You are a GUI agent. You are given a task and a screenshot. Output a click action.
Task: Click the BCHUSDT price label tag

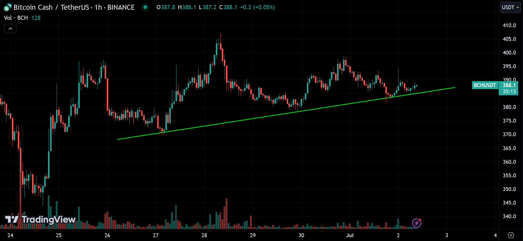(x=485, y=85)
